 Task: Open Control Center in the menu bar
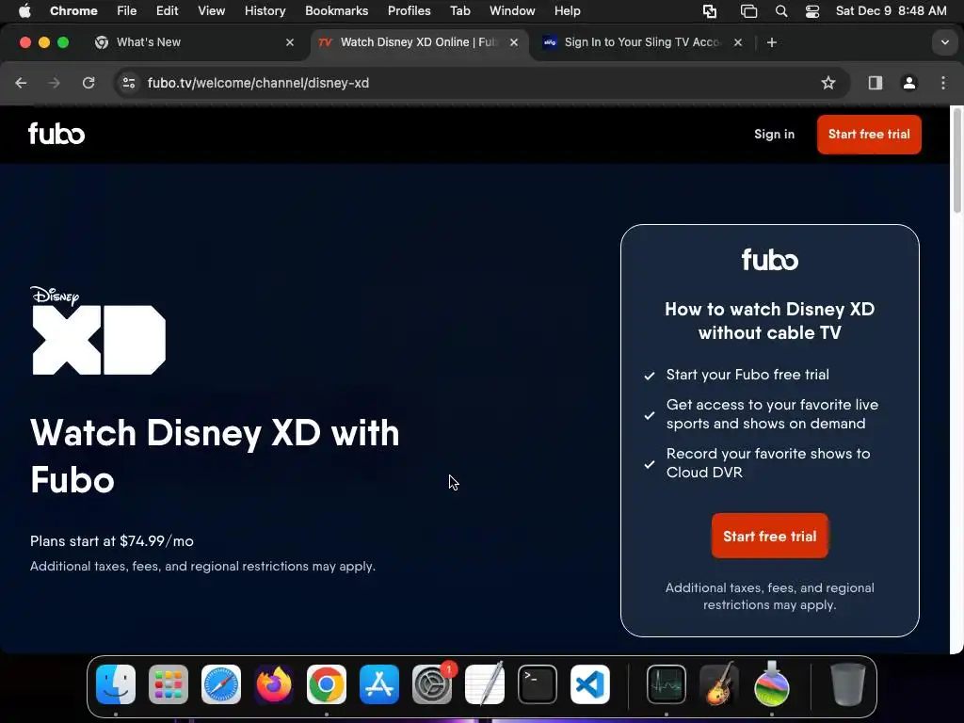tap(812, 11)
